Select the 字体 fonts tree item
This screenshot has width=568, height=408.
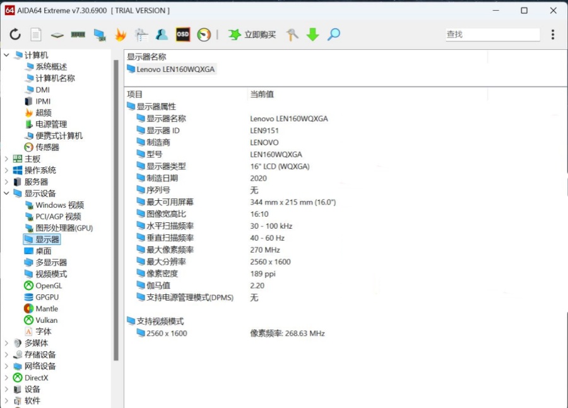click(38, 332)
